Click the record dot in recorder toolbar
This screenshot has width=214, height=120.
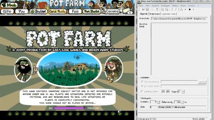[x=185, y=9]
